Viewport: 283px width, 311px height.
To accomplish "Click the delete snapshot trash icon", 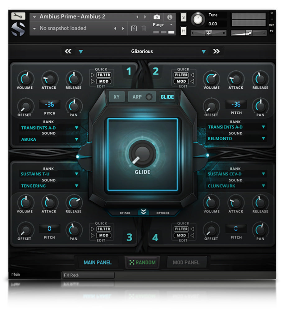I will (x=144, y=29).
